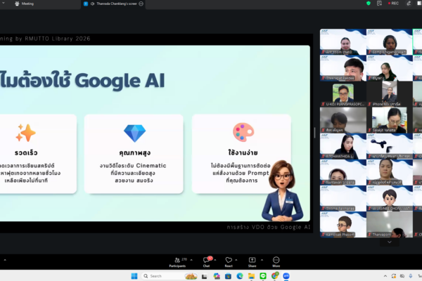Open the More options menu
Screen dimensions: 422x281
click(x=276, y=262)
